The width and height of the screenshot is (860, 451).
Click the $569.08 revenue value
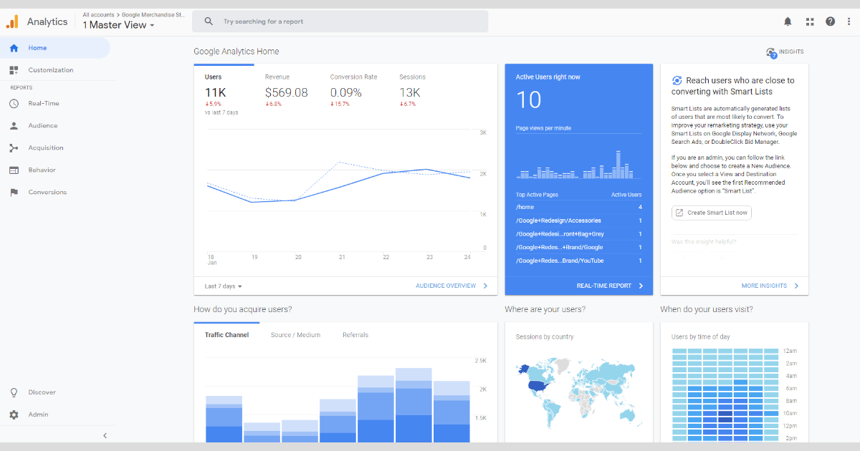[x=286, y=92]
